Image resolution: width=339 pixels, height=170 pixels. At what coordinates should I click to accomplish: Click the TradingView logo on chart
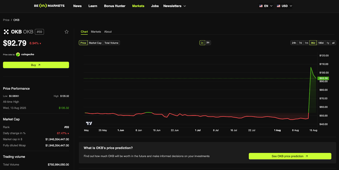pyautogui.click(x=89, y=124)
